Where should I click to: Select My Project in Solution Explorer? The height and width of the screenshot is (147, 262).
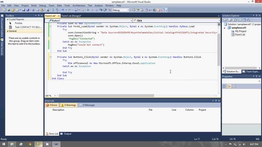point(241,31)
